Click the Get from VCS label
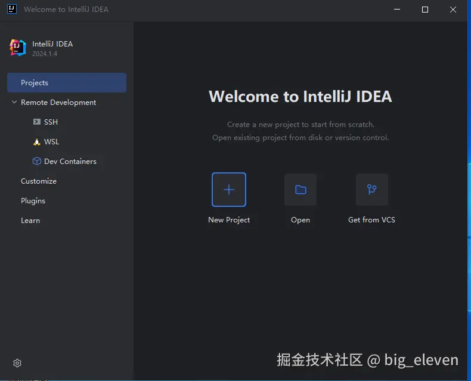The height and width of the screenshot is (381, 471). coord(371,220)
